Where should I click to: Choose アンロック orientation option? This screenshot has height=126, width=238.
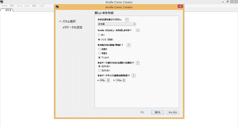99,58
